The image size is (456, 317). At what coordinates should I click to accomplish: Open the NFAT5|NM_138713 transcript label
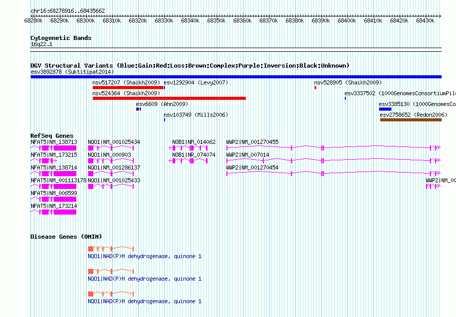pyautogui.click(x=54, y=142)
